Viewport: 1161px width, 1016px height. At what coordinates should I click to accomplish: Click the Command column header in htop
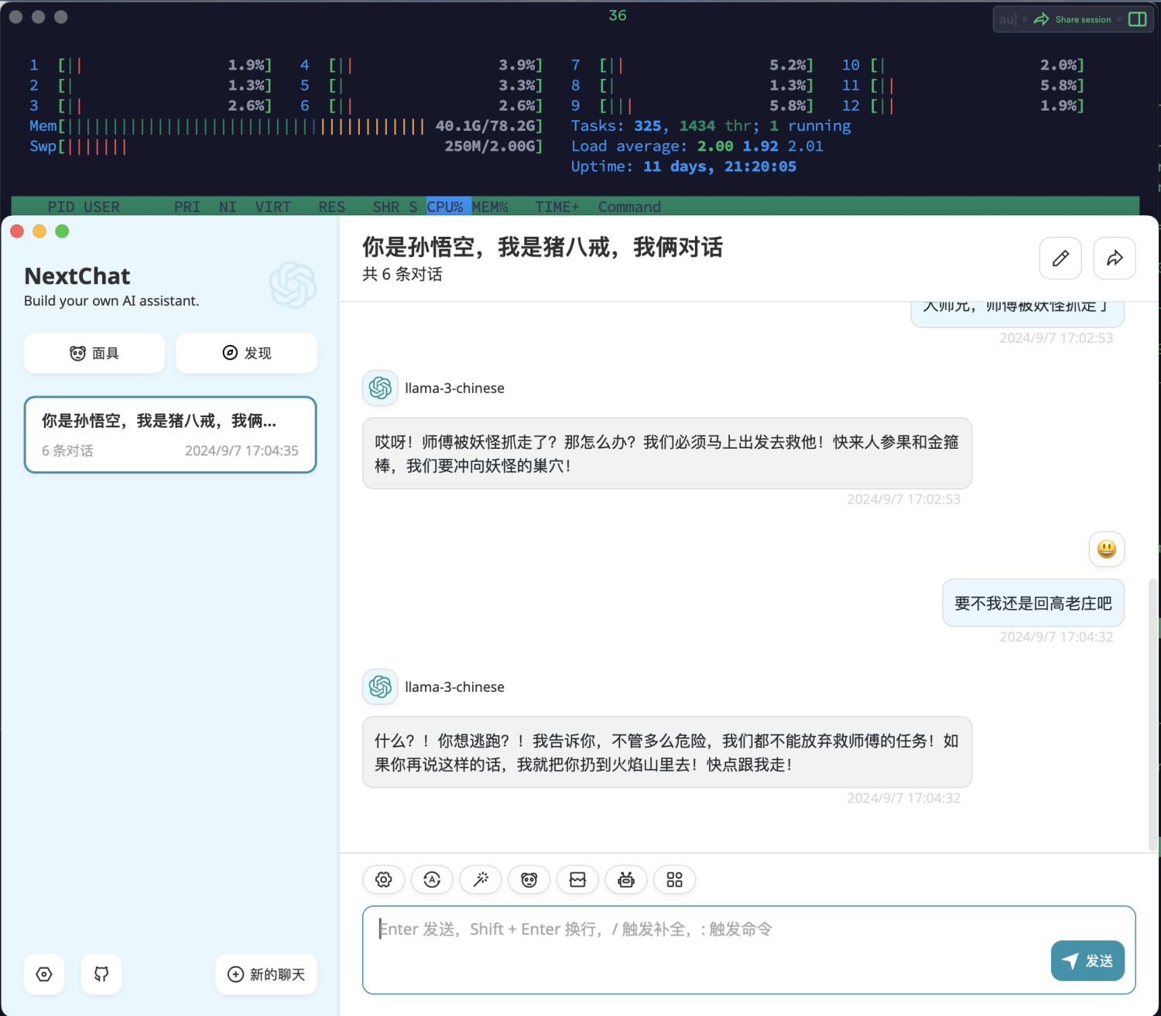pos(629,207)
